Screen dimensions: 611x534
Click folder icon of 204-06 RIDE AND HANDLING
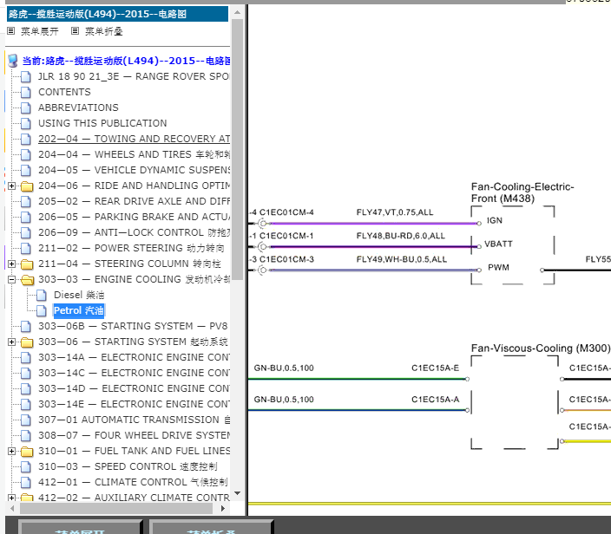(x=27, y=186)
